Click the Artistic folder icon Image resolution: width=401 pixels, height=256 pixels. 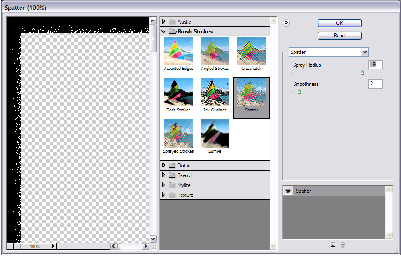(172, 22)
